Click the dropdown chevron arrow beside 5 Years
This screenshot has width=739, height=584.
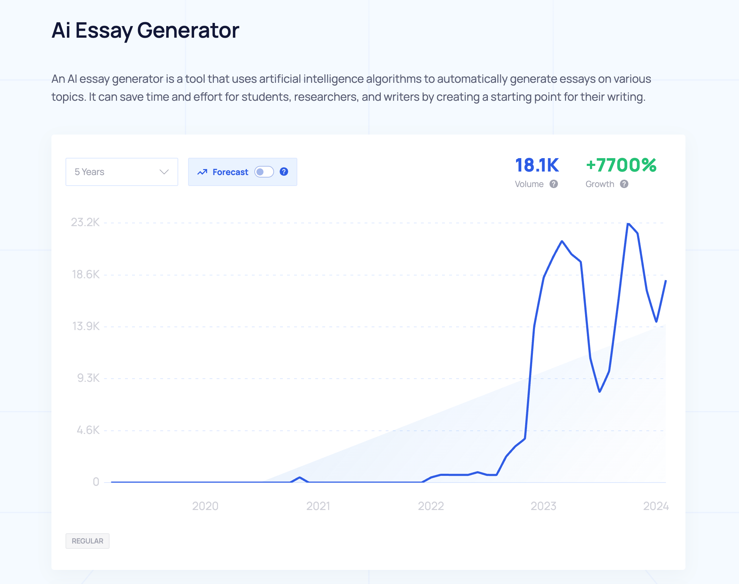click(164, 172)
